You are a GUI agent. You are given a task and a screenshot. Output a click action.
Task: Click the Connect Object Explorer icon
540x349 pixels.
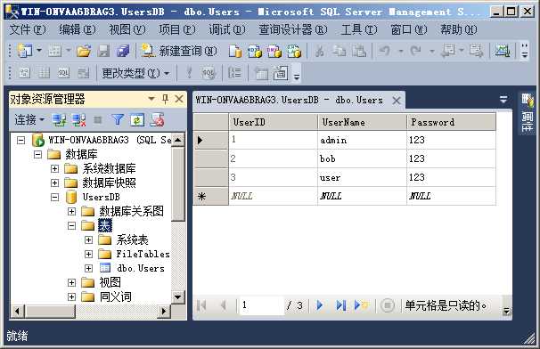[59, 120]
